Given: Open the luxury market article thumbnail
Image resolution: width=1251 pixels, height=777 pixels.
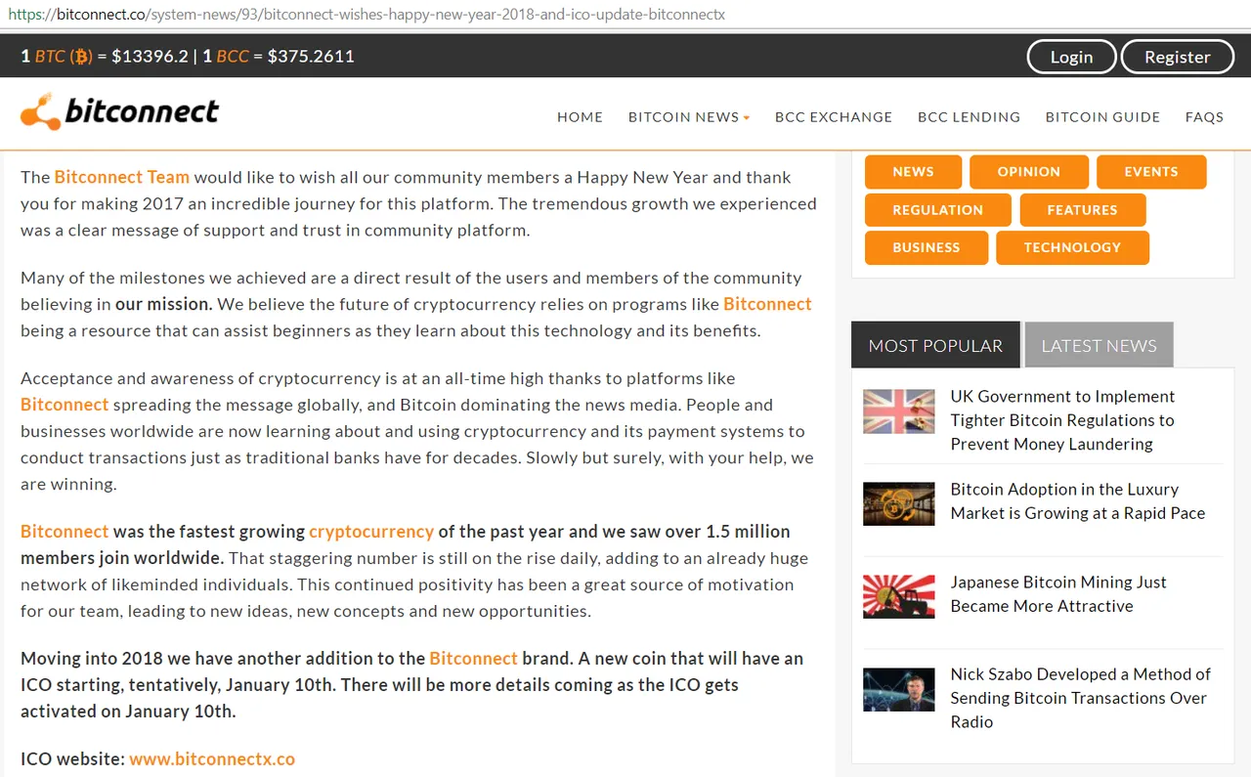Looking at the screenshot, I should point(899,504).
